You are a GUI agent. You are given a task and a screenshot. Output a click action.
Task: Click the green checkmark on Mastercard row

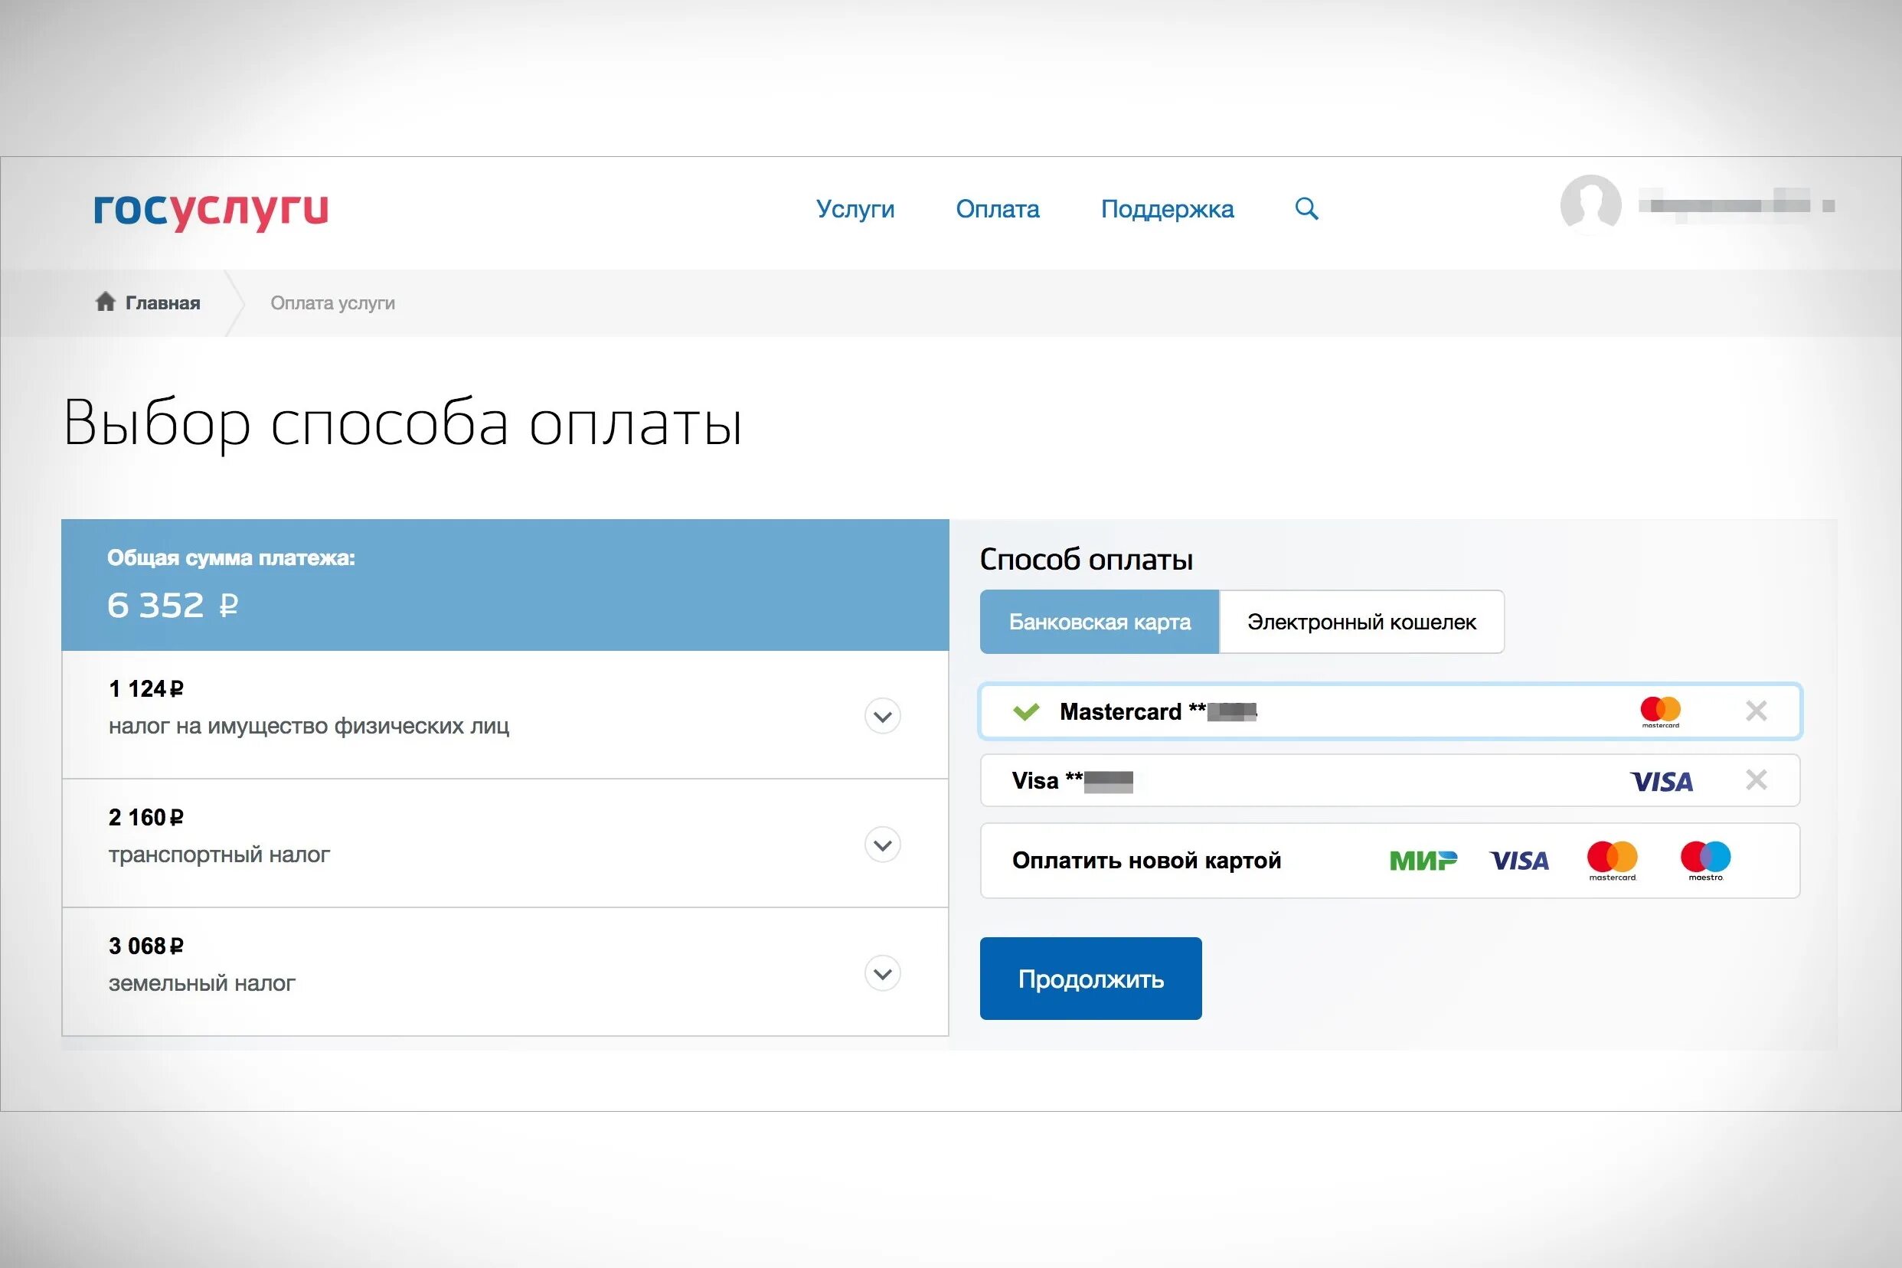[x=1026, y=711]
